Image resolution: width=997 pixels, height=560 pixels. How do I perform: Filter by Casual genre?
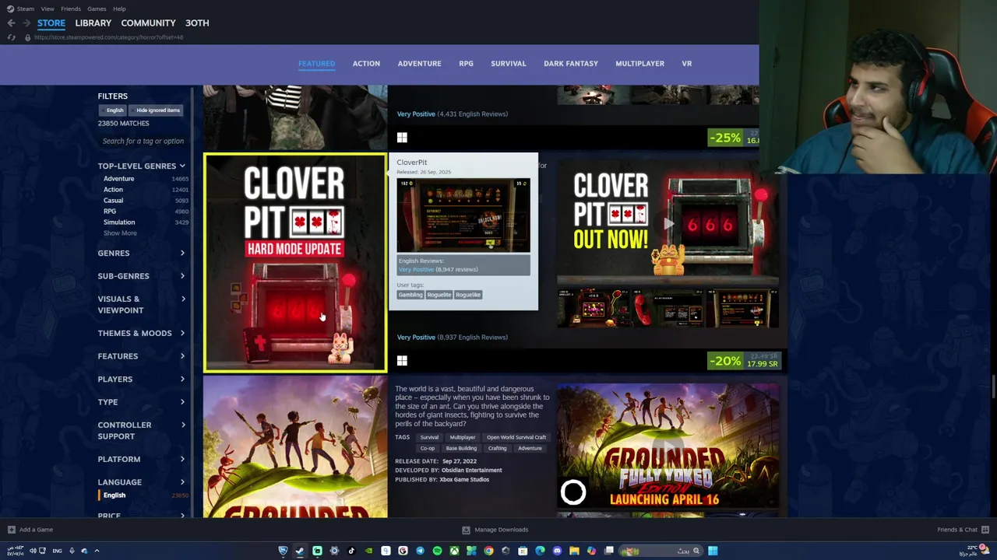point(113,201)
